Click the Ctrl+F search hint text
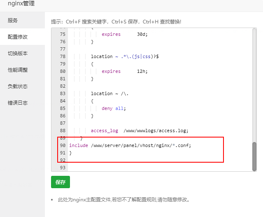This screenshot has width=263, height=217. click(x=116, y=22)
